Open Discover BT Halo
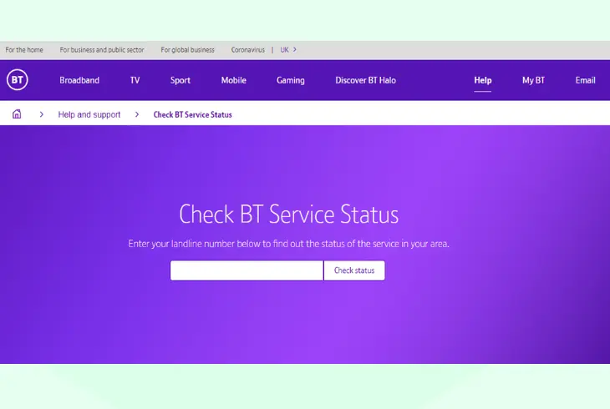The width and height of the screenshot is (610, 409). 365,80
